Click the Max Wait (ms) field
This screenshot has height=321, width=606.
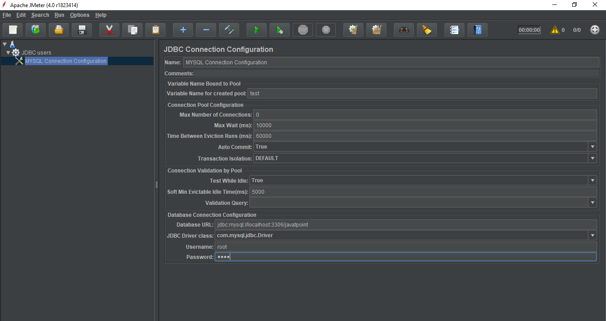tap(425, 125)
